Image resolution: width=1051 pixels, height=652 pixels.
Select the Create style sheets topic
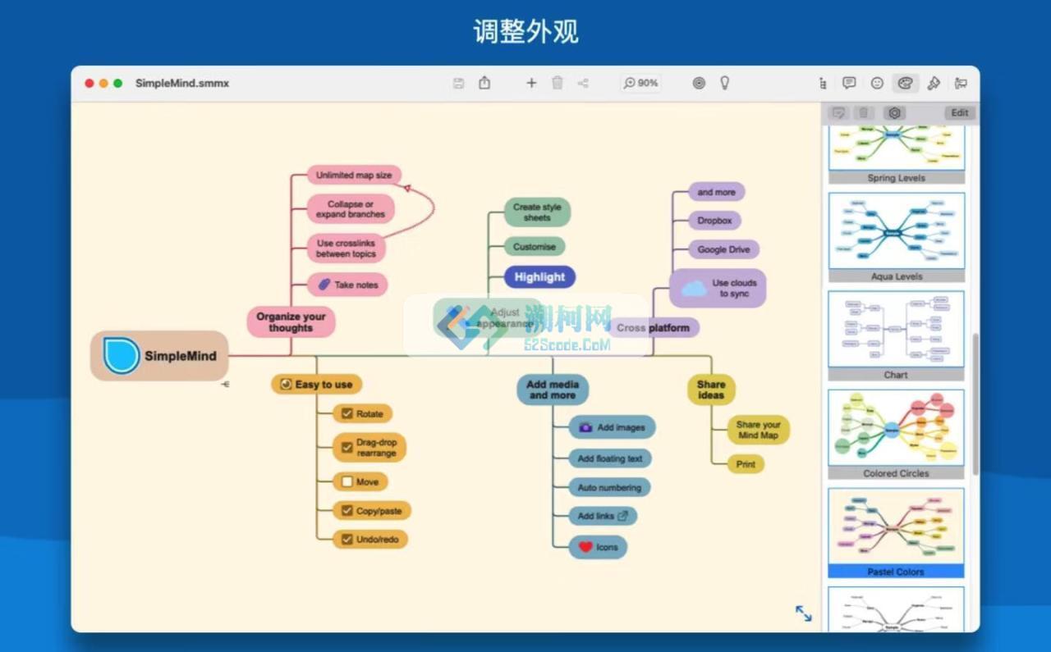click(x=537, y=212)
